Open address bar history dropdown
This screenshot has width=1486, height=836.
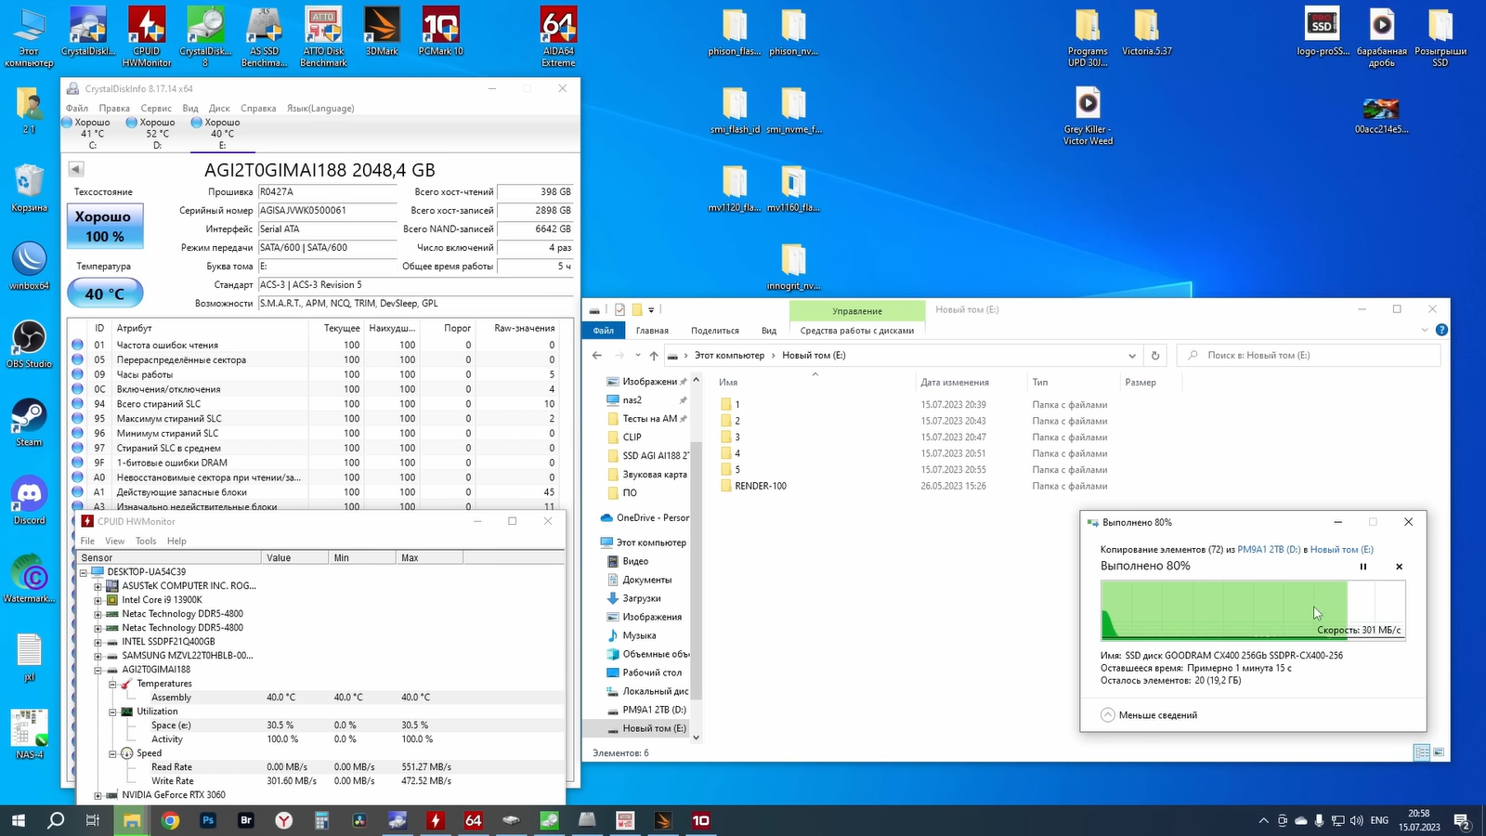(1131, 356)
